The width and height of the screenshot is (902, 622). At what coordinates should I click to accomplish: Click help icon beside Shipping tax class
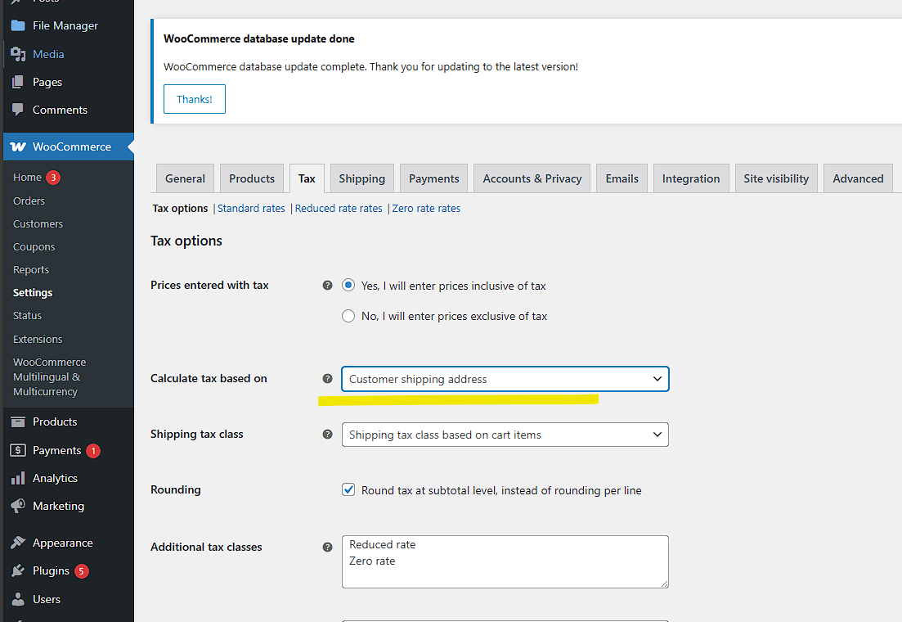point(327,435)
